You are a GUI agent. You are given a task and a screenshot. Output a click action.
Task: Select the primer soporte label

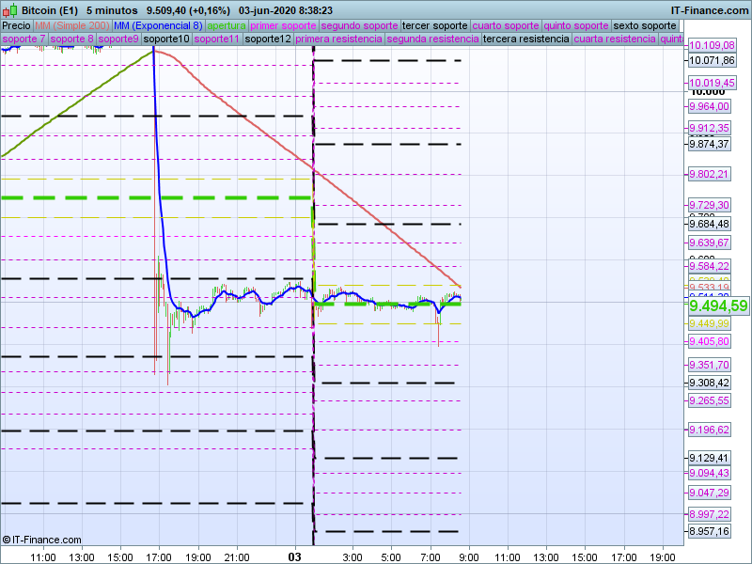pyautogui.click(x=284, y=25)
